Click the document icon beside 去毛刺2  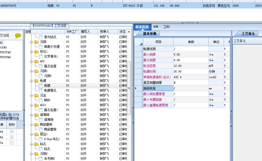click(x=41, y=158)
